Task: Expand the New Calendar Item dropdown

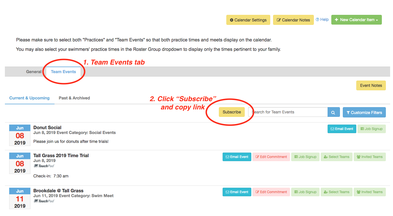Action: click(356, 20)
